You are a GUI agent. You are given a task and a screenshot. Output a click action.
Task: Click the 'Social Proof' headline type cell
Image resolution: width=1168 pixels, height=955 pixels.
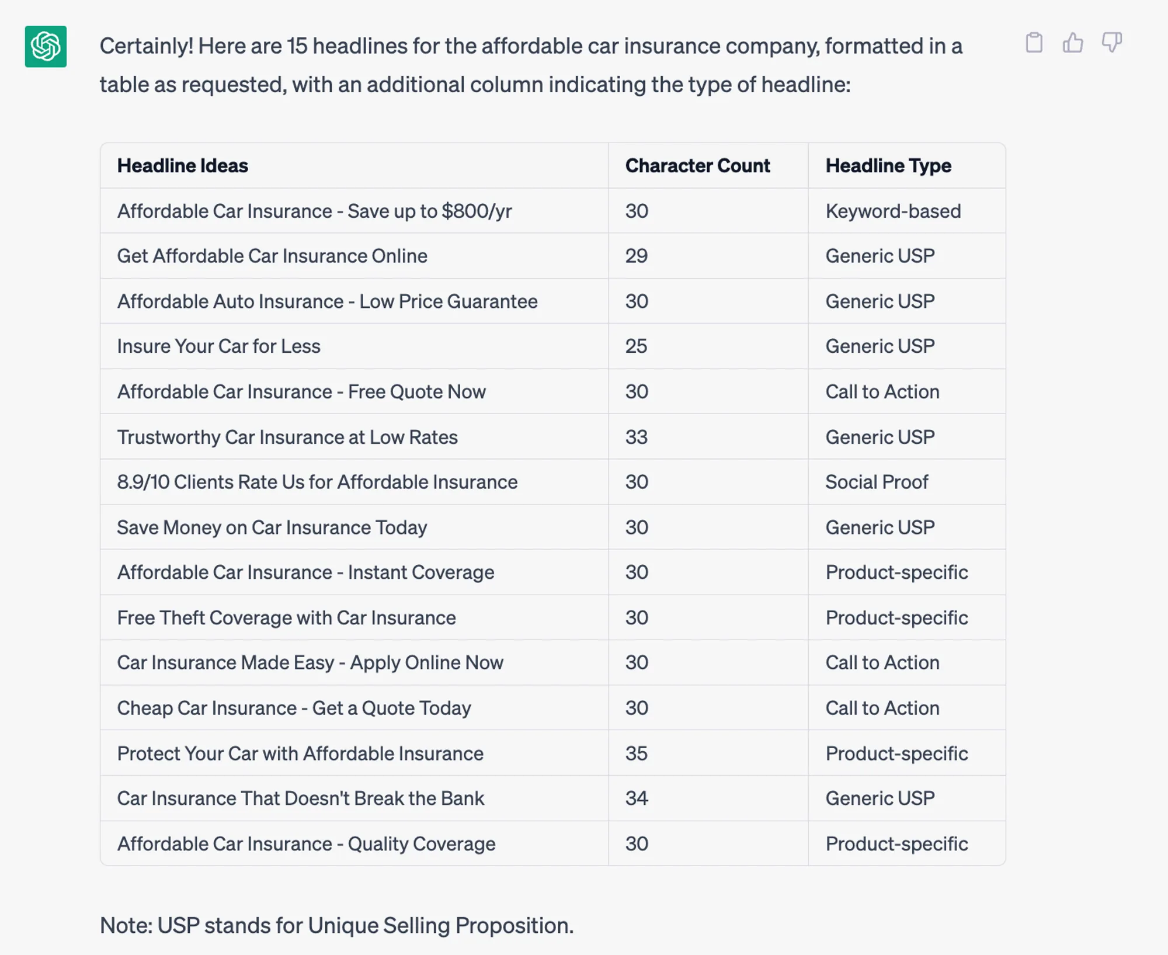[877, 482]
